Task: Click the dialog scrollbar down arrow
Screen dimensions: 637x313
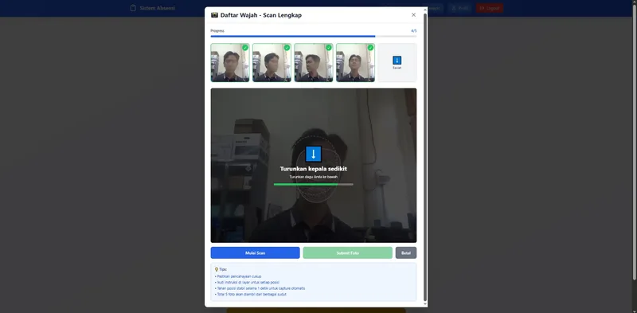Action: [425, 303]
